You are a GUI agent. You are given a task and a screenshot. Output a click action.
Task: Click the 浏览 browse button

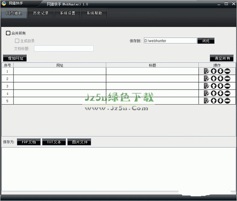(206, 41)
